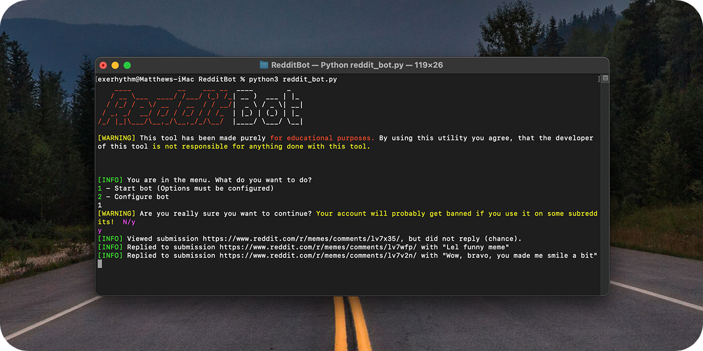Click the reply text "Wow, bravo, you made me smile a bit"
The width and height of the screenshot is (703, 351).
(520, 256)
